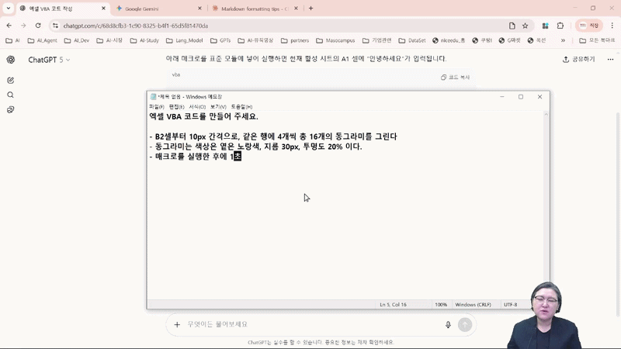Click the send arrow button in prompt box
Viewport: 621px width, 349px height.
[x=464, y=325]
